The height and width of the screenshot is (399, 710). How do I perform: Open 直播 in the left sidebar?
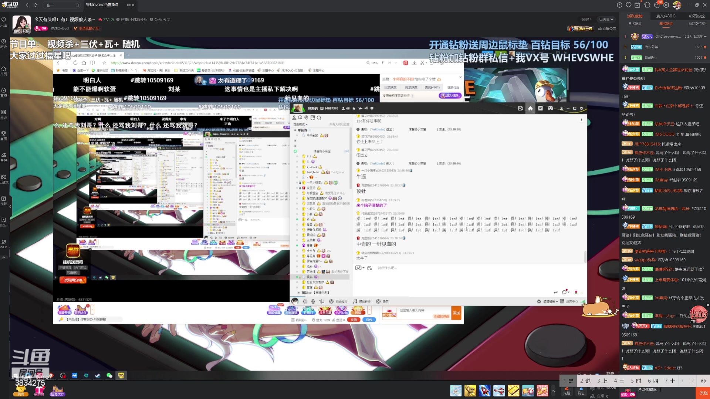[4, 92]
